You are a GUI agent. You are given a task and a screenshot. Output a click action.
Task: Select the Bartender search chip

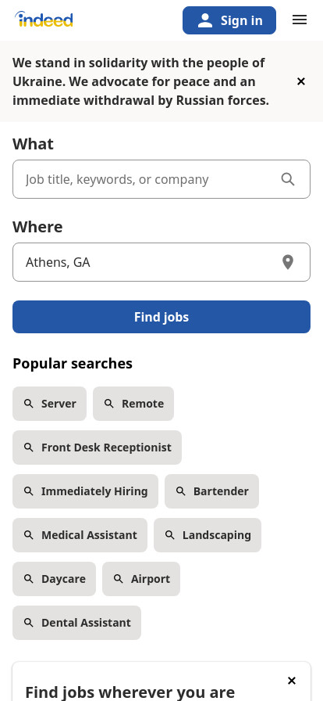pos(212,491)
